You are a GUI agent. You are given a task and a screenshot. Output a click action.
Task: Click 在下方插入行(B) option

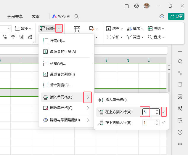118,123
